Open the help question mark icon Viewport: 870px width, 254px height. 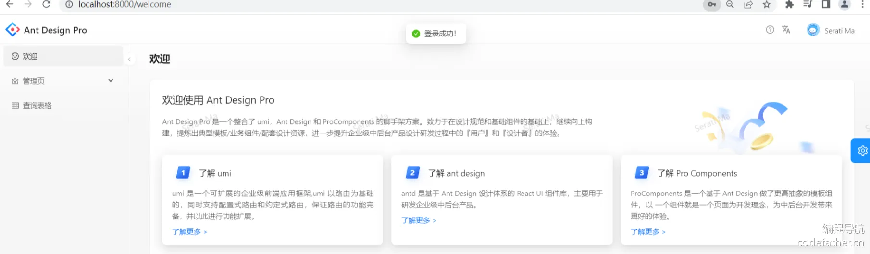coord(770,30)
